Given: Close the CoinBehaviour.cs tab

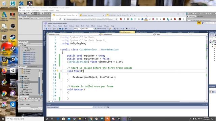Looking at the screenshot, I should [134, 32].
